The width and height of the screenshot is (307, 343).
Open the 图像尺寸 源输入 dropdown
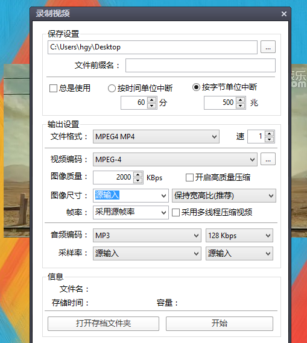131,195
